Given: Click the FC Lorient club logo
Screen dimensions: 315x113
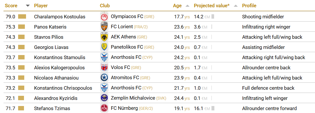Looking at the screenshot, I should click(x=104, y=27).
